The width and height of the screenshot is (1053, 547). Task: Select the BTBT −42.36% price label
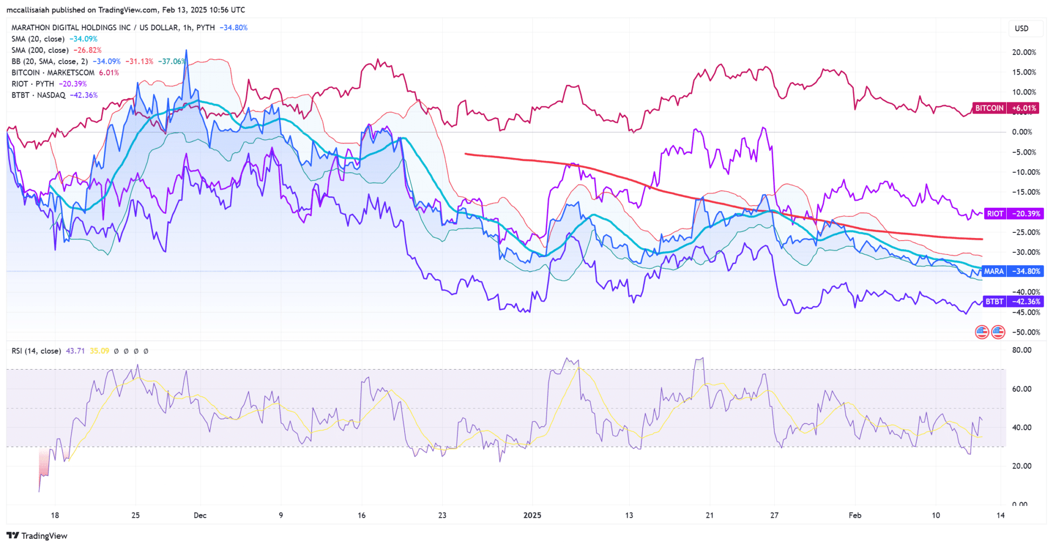point(1012,301)
